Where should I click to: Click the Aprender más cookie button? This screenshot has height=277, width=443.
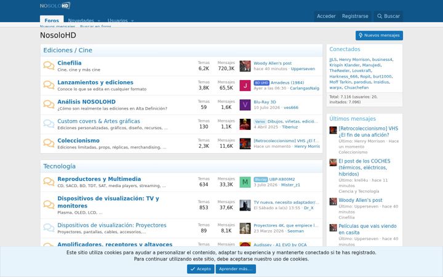[x=236, y=269]
